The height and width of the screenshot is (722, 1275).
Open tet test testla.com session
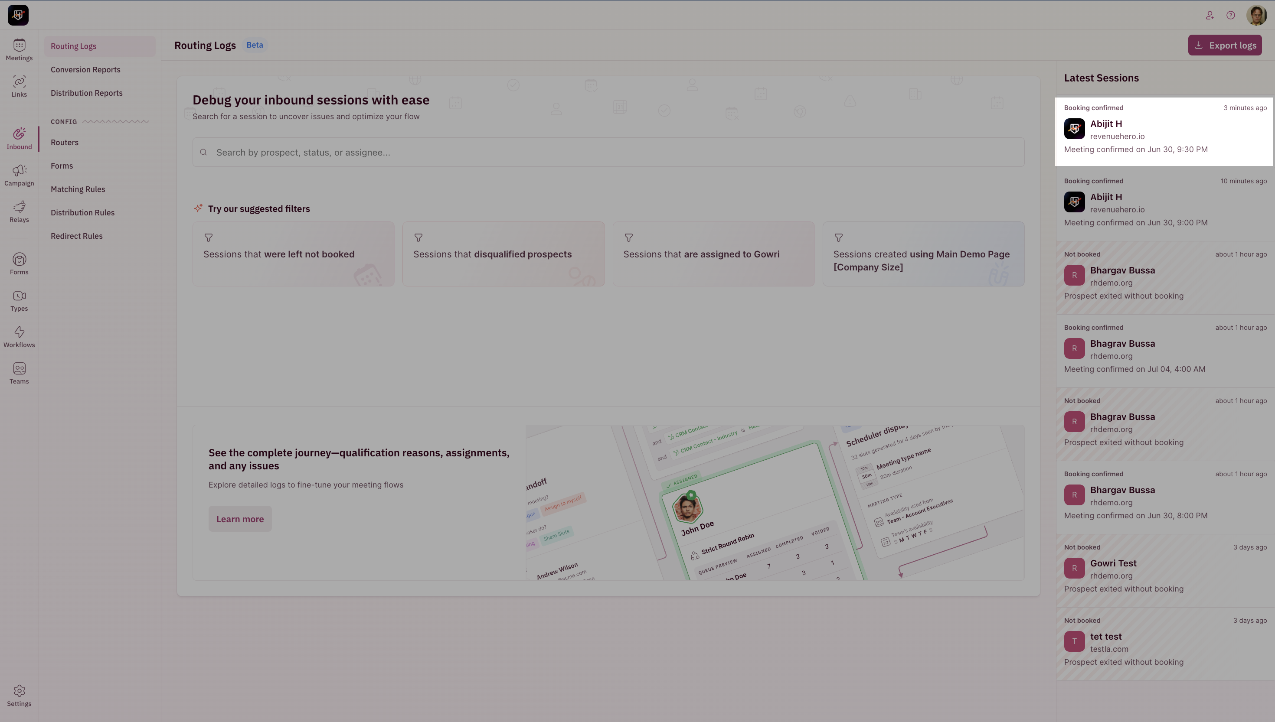[1165, 644]
